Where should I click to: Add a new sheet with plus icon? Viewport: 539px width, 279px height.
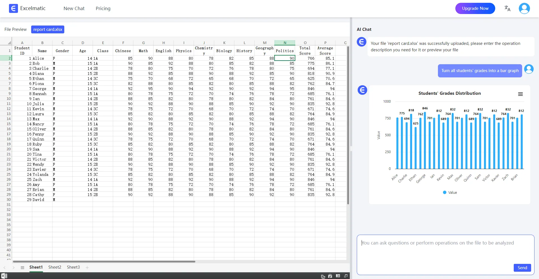[87, 268]
